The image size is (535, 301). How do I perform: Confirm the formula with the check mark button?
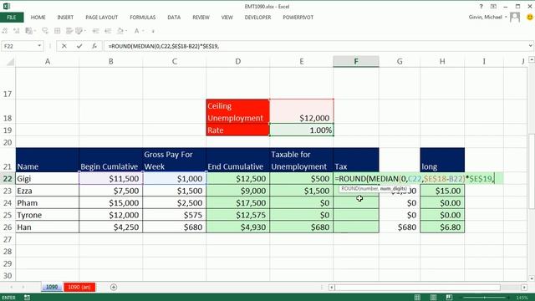click(x=79, y=46)
